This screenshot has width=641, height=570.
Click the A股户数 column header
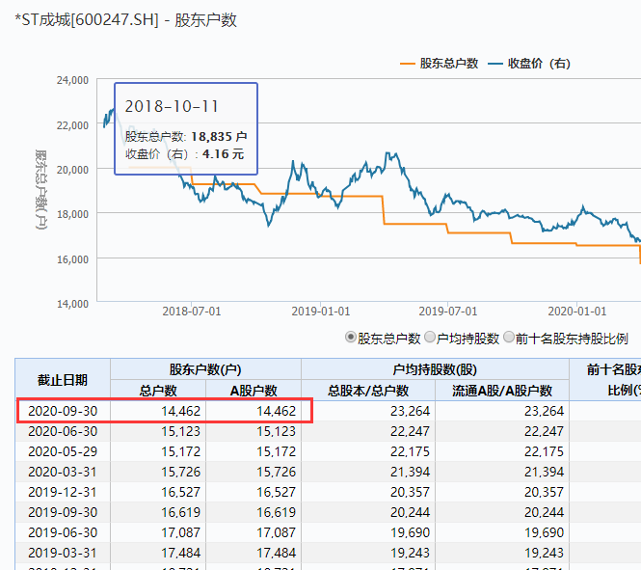[254, 391]
